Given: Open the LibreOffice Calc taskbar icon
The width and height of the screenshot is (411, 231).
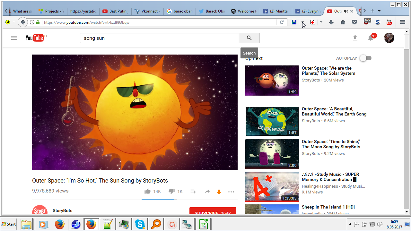Looking at the screenshot, I should 203,224.
